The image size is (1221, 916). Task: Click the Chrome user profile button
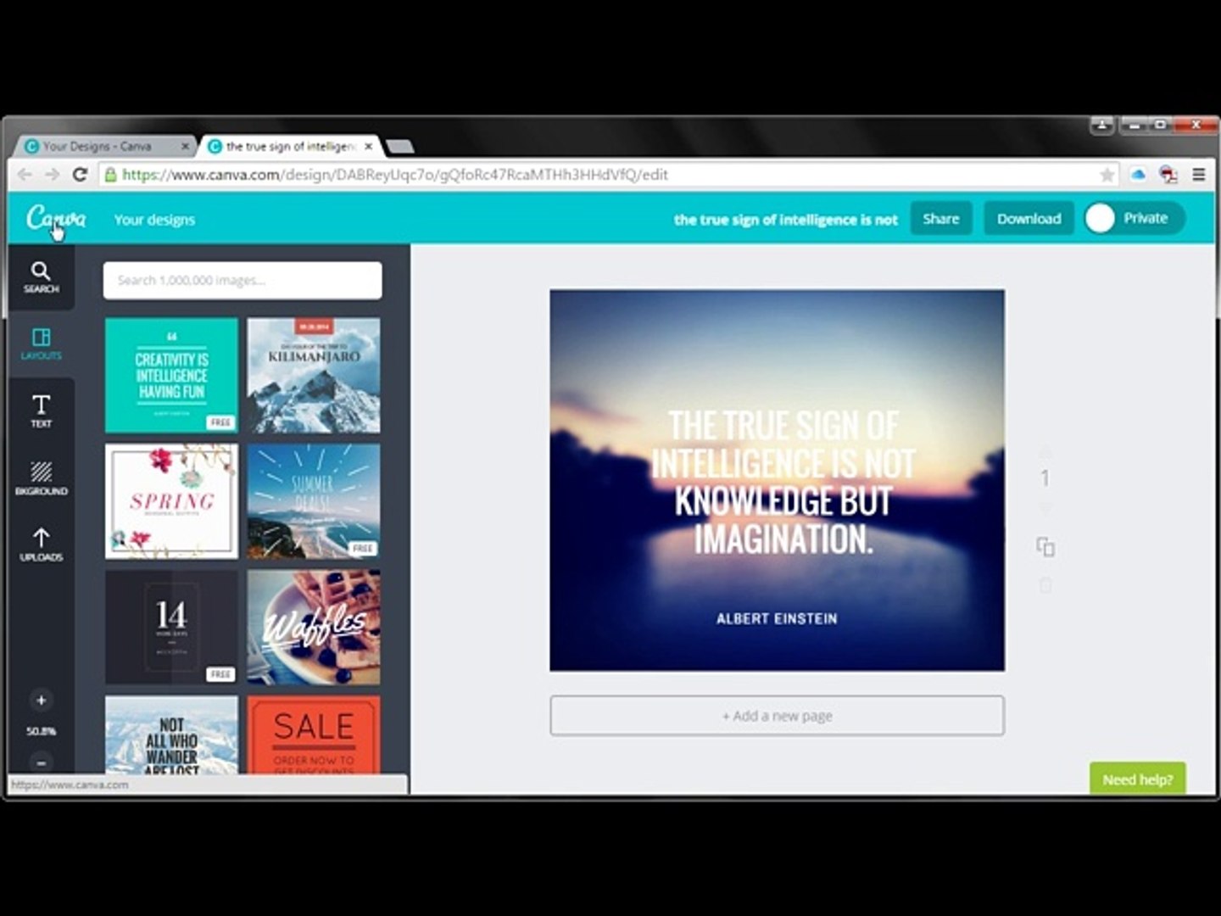(x=1101, y=125)
